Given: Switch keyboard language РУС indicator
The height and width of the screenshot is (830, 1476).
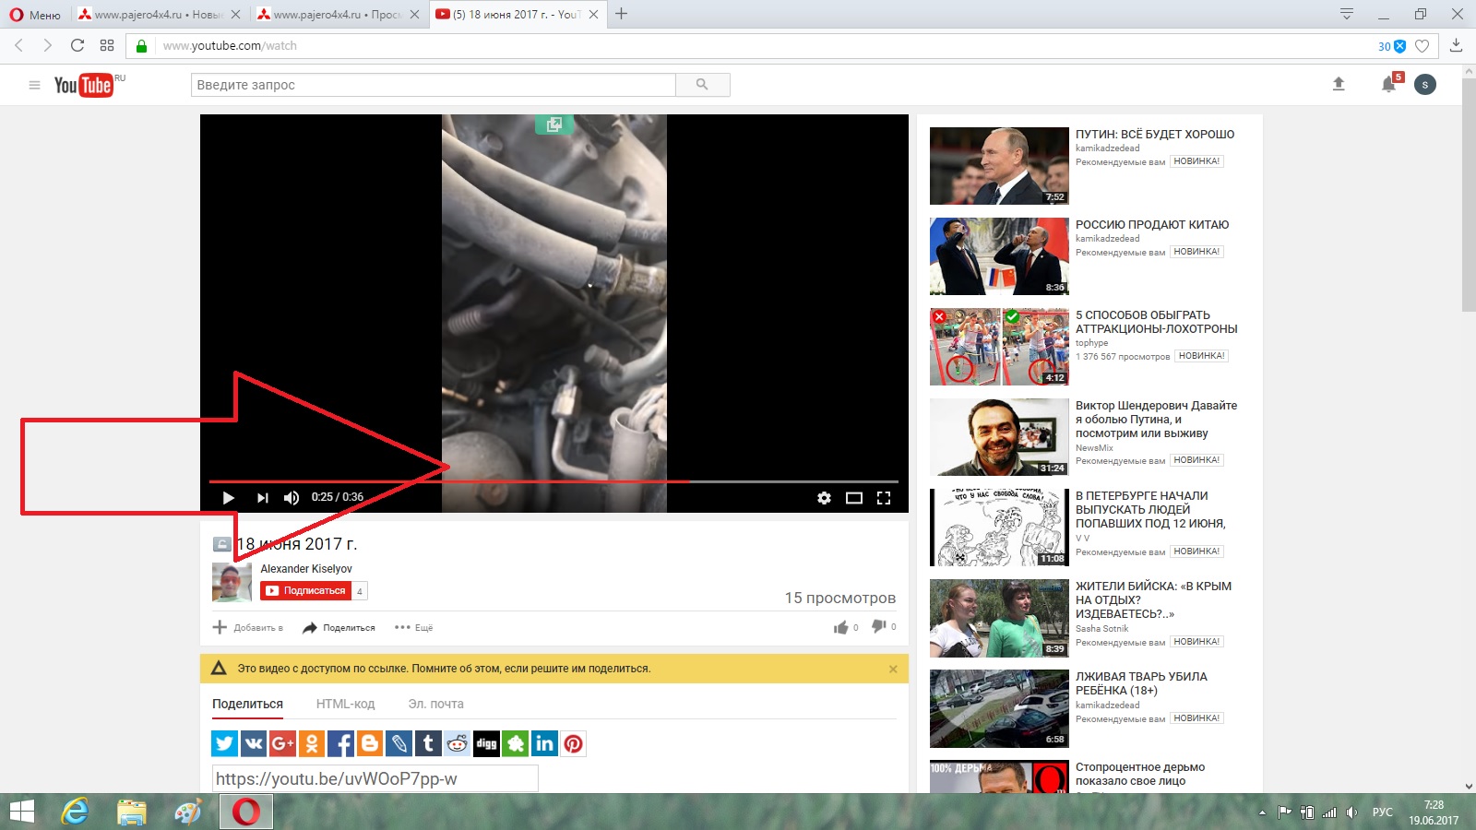Looking at the screenshot, I should (x=1383, y=812).
